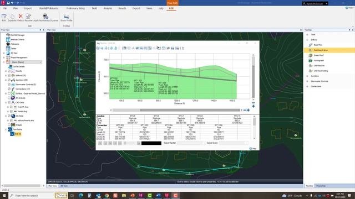Screen dimensions: 355x199
Task: Expand the Results tree node
Action: click(6, 71)
